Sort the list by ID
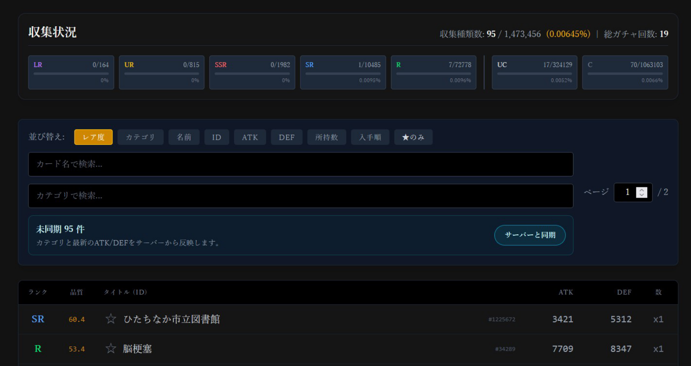 point(216,137)
